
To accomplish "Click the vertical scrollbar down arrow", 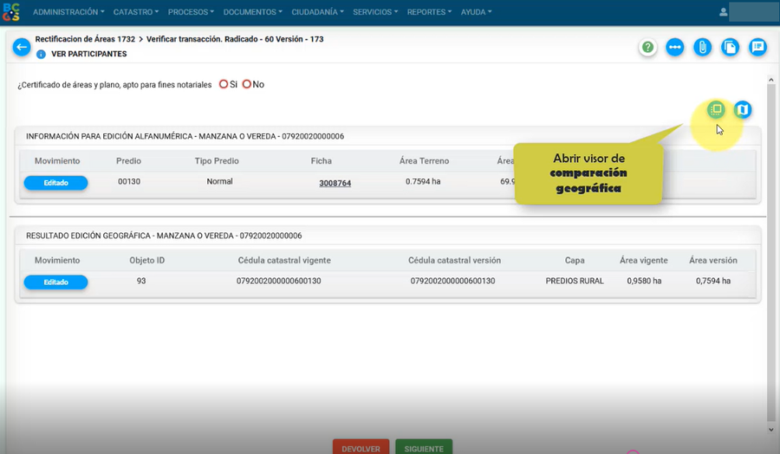I will click(771, 428).
